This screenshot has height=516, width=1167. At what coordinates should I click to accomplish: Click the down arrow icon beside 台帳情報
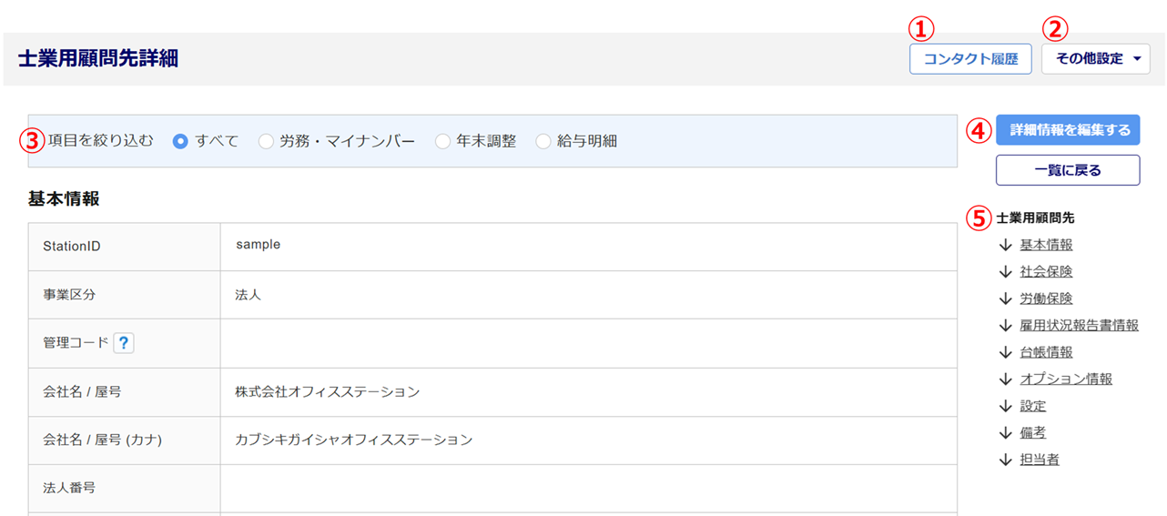1005,352
